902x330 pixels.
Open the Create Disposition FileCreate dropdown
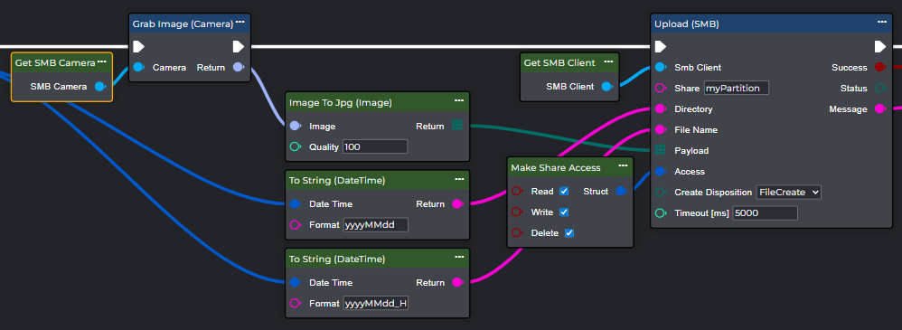click(788, 192)
